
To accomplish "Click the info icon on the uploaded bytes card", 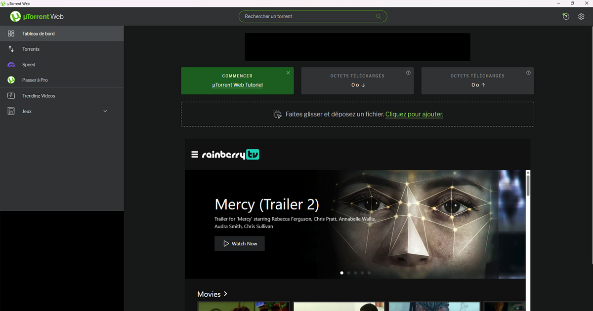I will 527,73.
